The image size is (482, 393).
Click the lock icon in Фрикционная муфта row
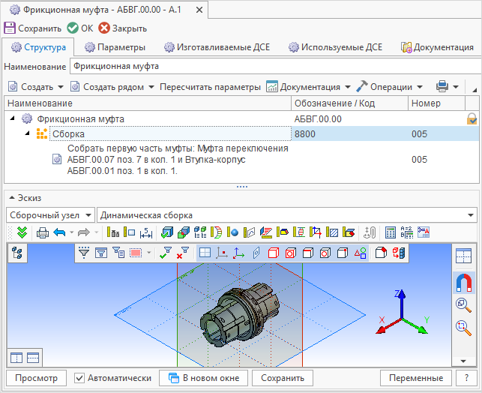tap(472, 118)
